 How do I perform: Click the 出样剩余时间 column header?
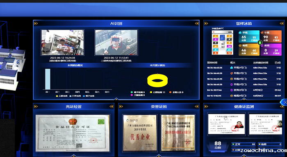261,63
